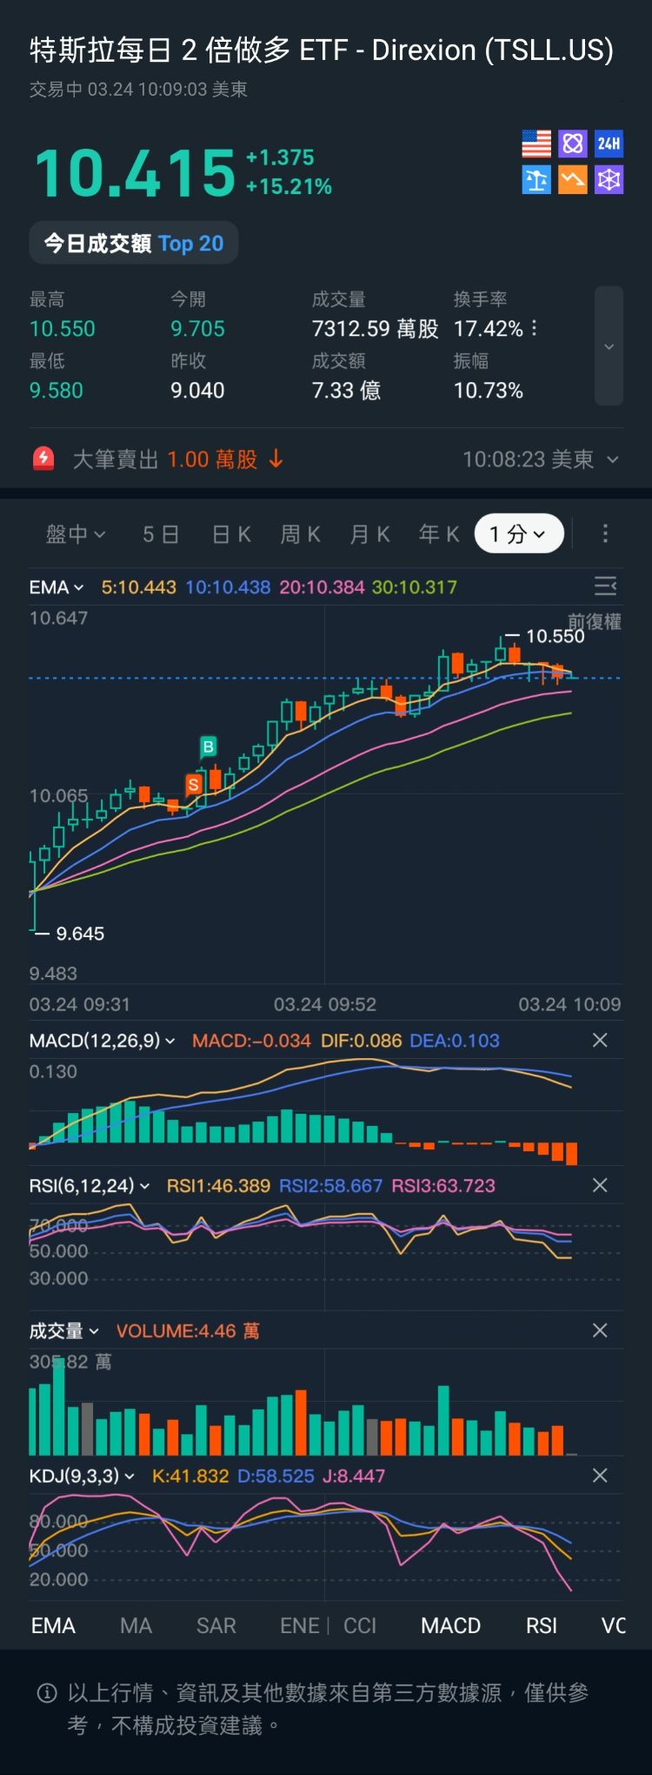Switch to the 日K chart tab
The height and width of the screenshot is (1775, 652).
coord(231,534)
